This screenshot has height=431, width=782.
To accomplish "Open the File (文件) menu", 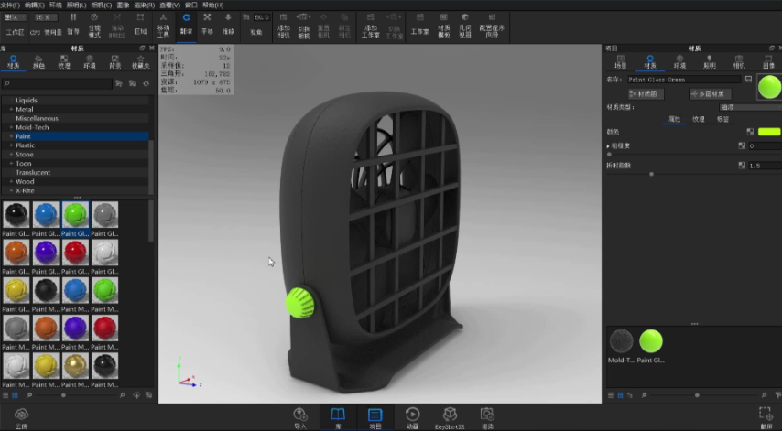I will click(10, 5).
